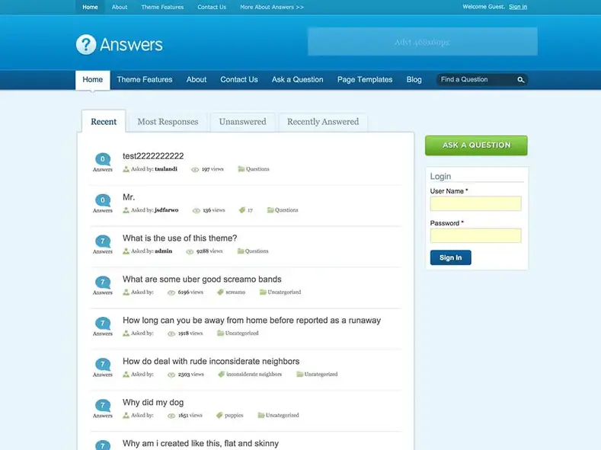Open question about uber good screamo bands

coord(202,279)
